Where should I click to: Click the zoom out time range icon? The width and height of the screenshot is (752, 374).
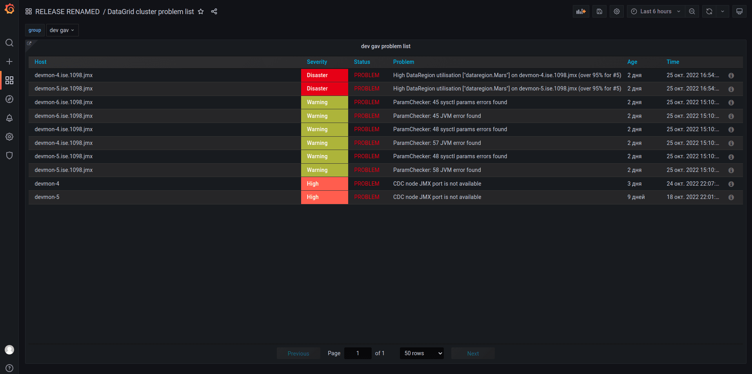692,11
